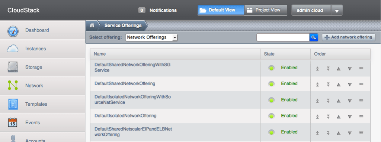381x142 pixels.
Task: Click Enabled state of DefaultSharedNetworkOffering
Action: coord(289,83)
